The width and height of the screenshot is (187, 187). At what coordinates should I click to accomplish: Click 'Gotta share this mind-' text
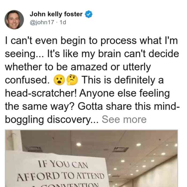click(129, 106)
